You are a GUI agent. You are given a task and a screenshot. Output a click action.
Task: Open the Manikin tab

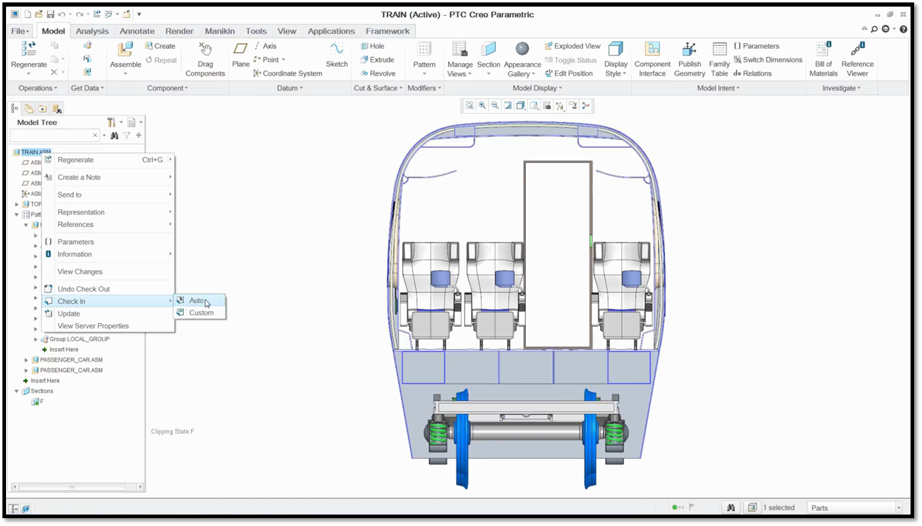tap(219, 31)
